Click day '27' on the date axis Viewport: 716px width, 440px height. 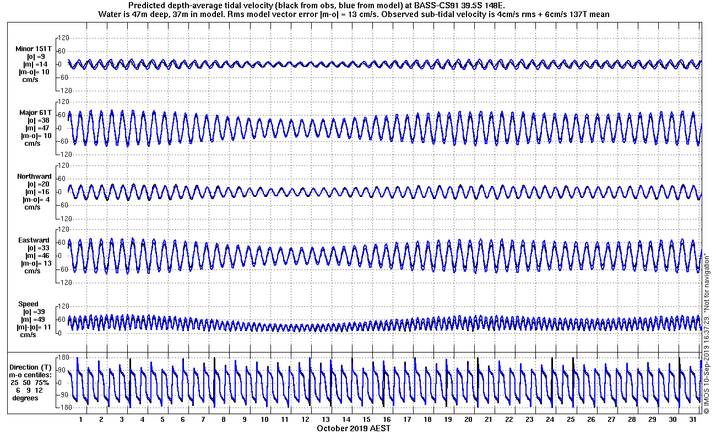click(x=611, y=420)
